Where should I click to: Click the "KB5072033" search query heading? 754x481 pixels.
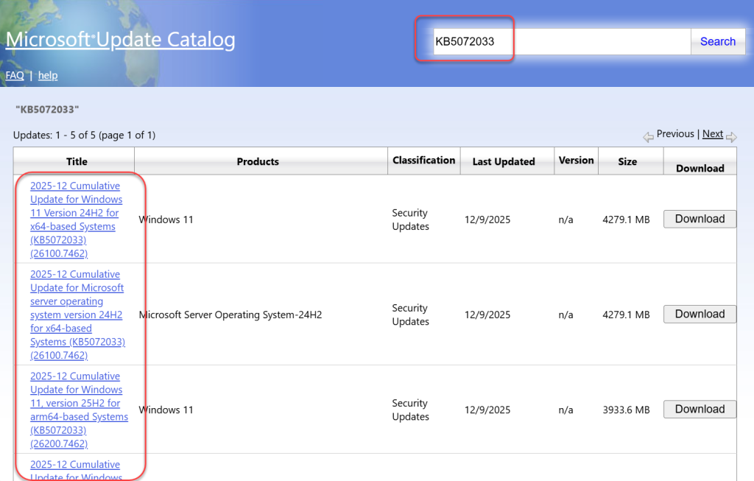47,109
